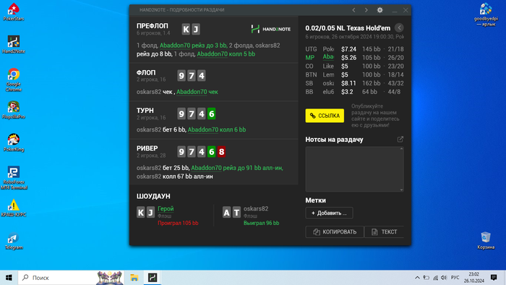Open volume control in tray
The height and width of the screenshot is (285, 506).
(444, 278)
